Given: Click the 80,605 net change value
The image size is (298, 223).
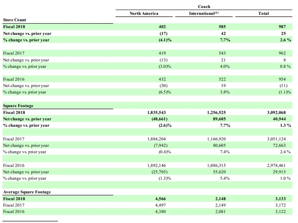Looking at the screenshot, I should 219,146.
